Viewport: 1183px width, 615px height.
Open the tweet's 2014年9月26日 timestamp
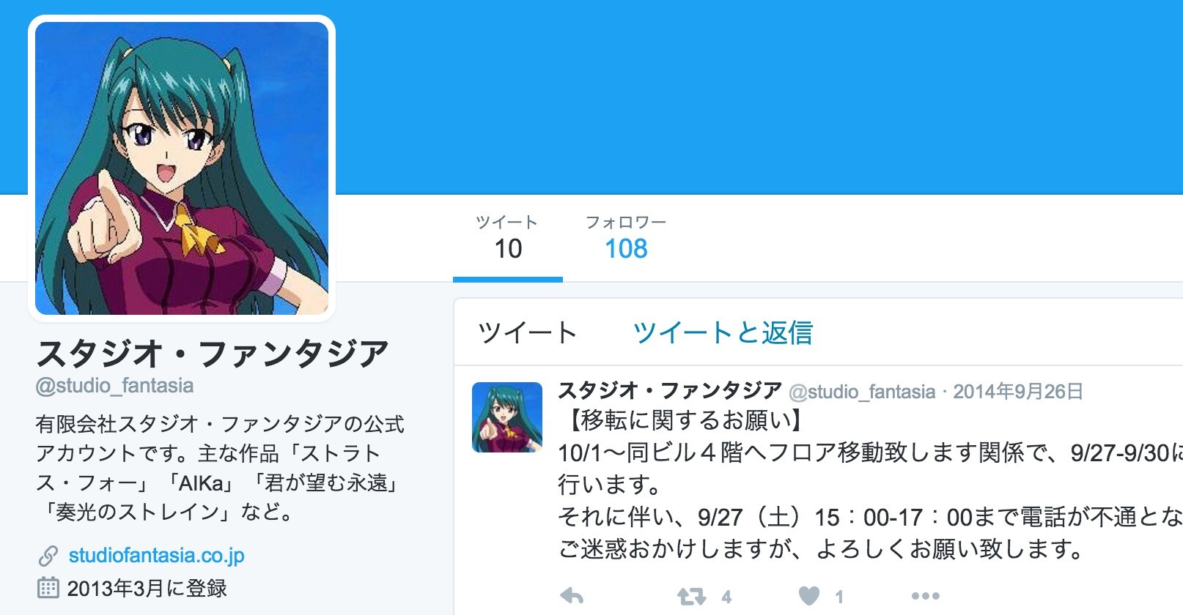pos(1017,392)
